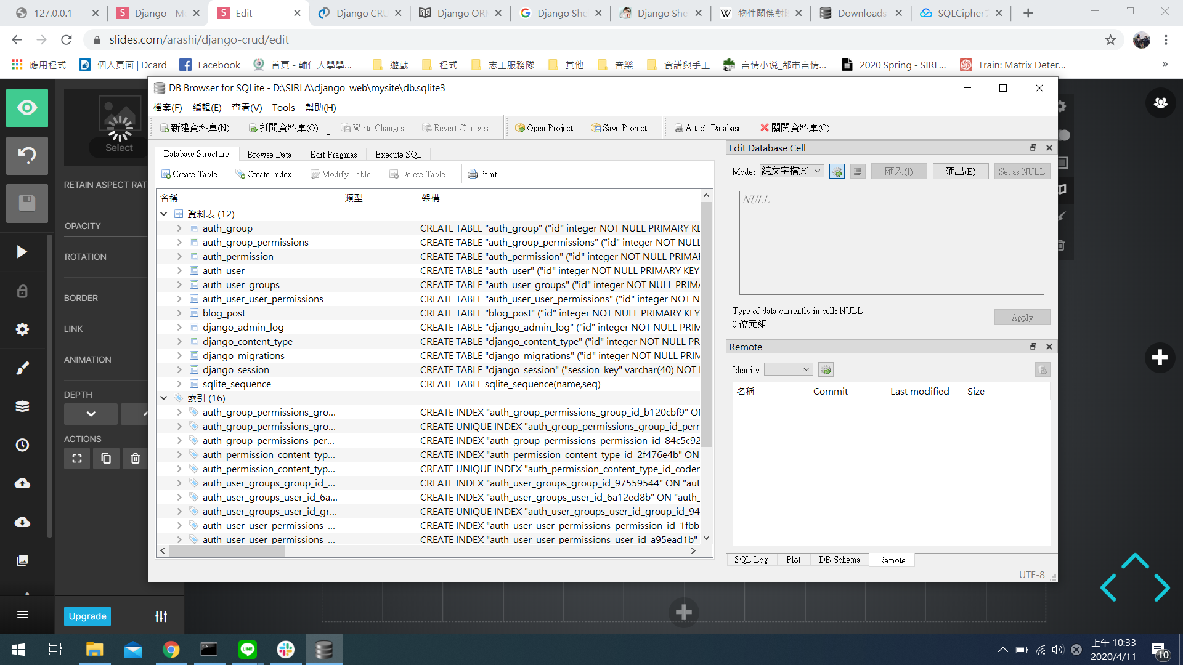Expand the blog_post table row
The height and width of the screenshot is (665, 1183).
tap(179, 313)
